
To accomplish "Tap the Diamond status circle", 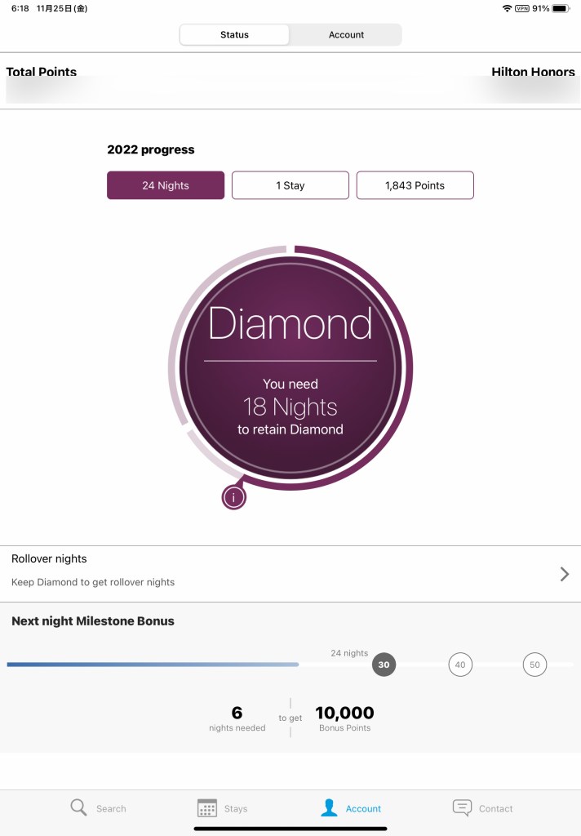I will click(x=290, y=367).
